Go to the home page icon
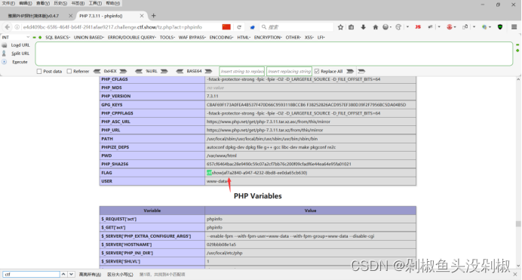 click(x=375, y=27)
